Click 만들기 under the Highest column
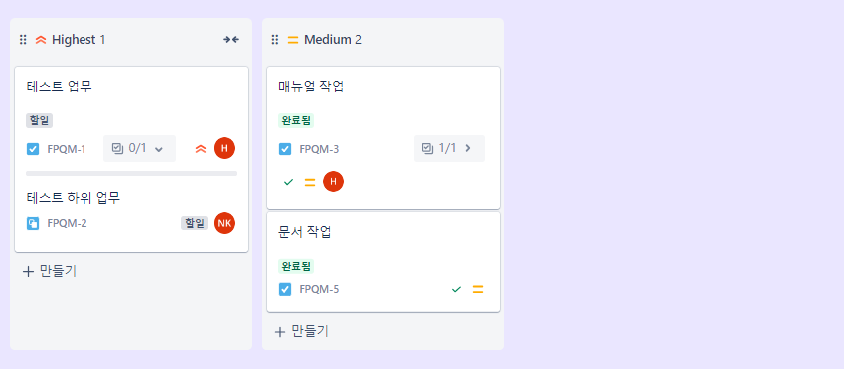844x369 pixels. [50, 271]
